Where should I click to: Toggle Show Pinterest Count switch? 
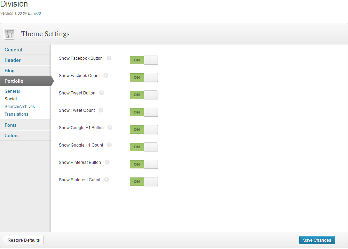(144, 182)
